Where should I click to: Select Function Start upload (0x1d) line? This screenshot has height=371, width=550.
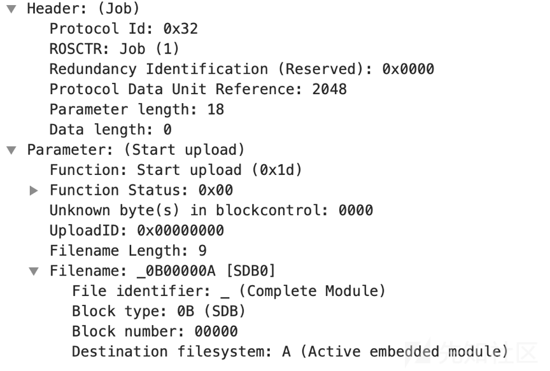[x=176, y=170]
